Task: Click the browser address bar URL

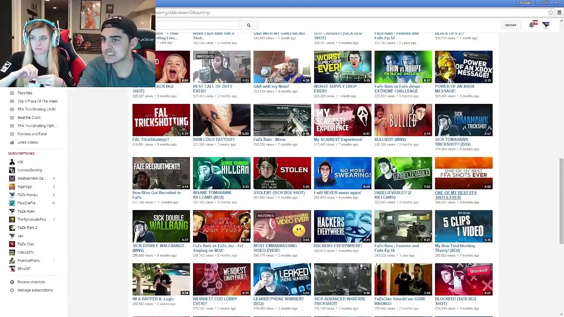Action: click(x=182, y=13)
